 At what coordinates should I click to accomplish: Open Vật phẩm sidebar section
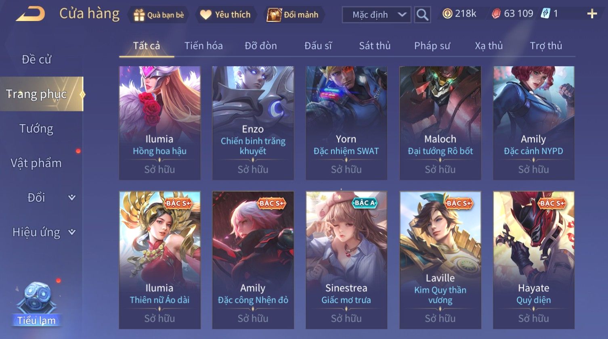coord(36,163)
